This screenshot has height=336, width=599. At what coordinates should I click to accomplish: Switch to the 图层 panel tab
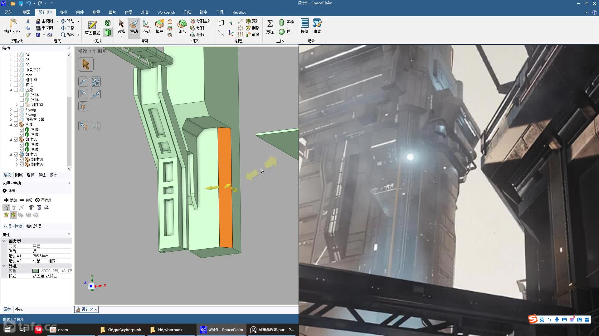coord(19,175)
